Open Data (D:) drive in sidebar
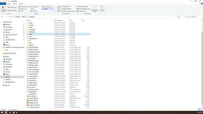 coord(8,79)
